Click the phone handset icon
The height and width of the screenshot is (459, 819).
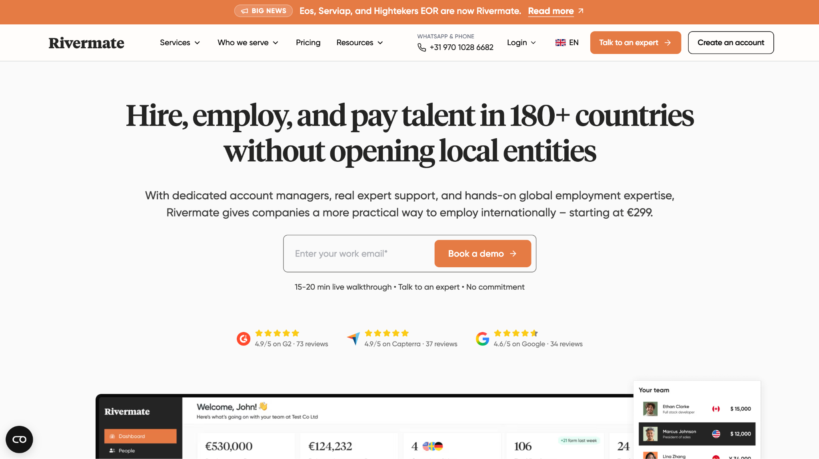pyautogui.click(x=421, y=48)
